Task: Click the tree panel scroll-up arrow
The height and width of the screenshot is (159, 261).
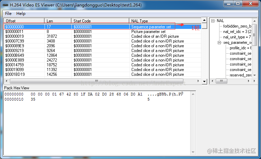Action: (x=254, y=21)
